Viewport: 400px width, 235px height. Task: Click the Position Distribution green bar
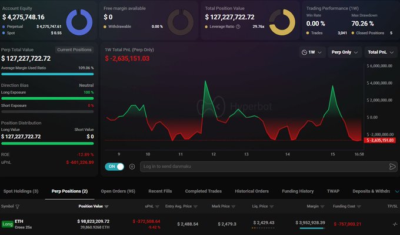(48, 144)
